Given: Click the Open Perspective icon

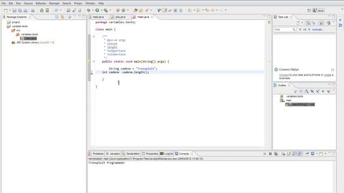Looking at the screenshot, I should [309, 10].
